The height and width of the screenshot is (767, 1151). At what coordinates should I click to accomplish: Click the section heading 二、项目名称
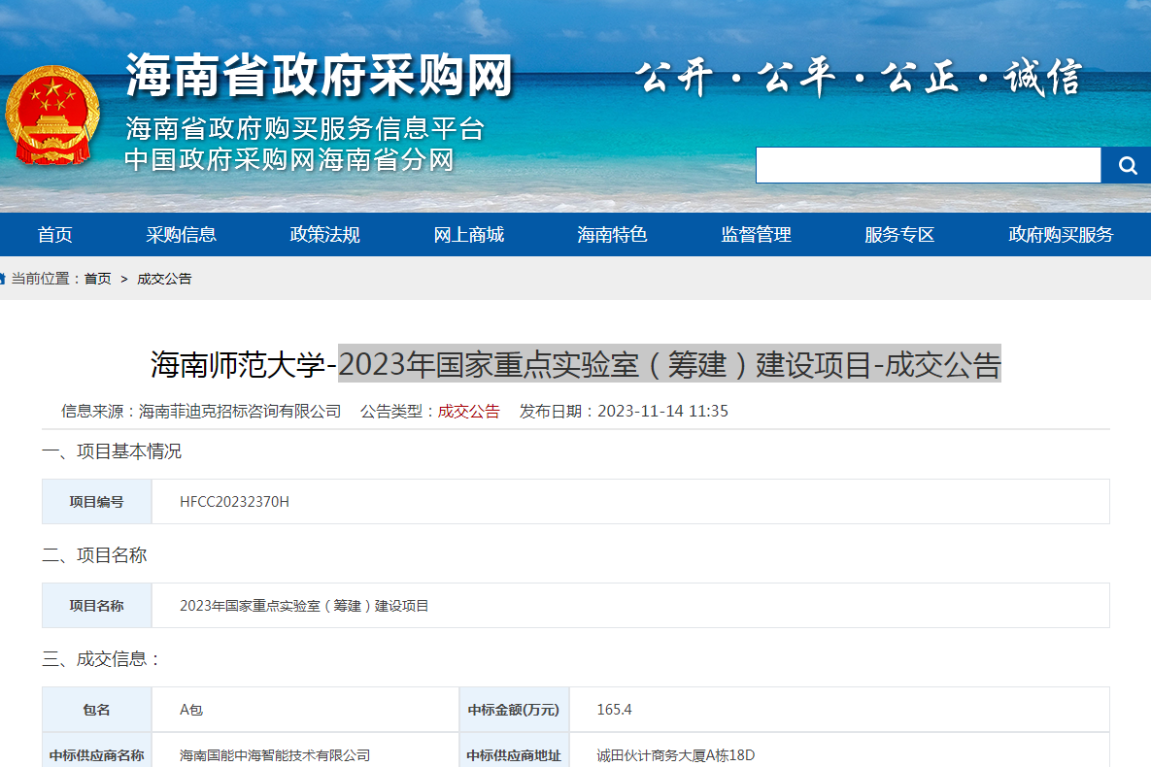[x=94, y=555]
